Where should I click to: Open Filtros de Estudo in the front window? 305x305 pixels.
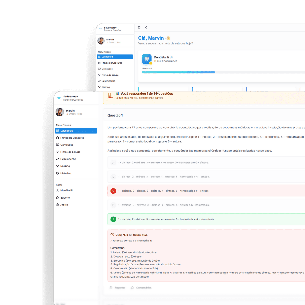click(70, 152)
